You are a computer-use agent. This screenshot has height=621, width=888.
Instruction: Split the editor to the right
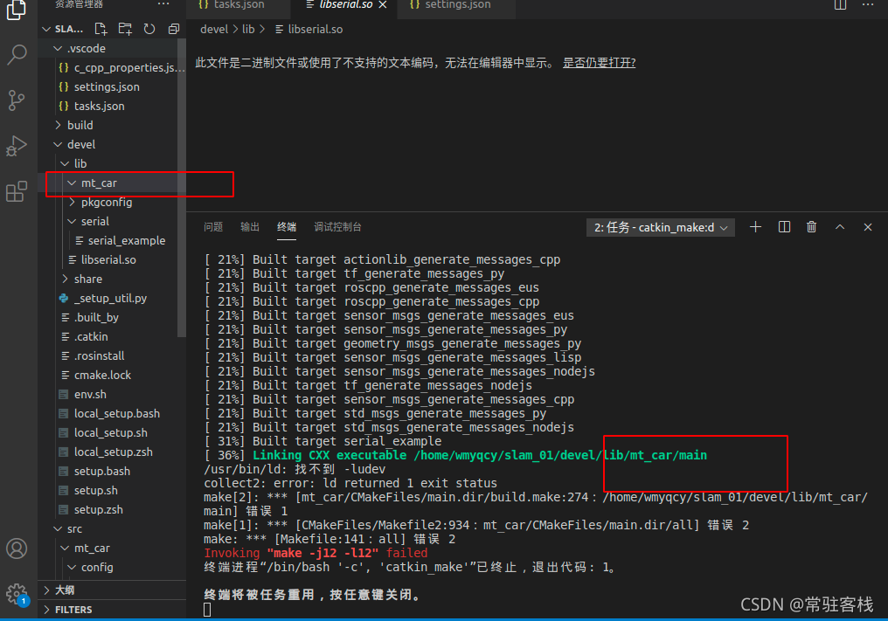point(841,4)
